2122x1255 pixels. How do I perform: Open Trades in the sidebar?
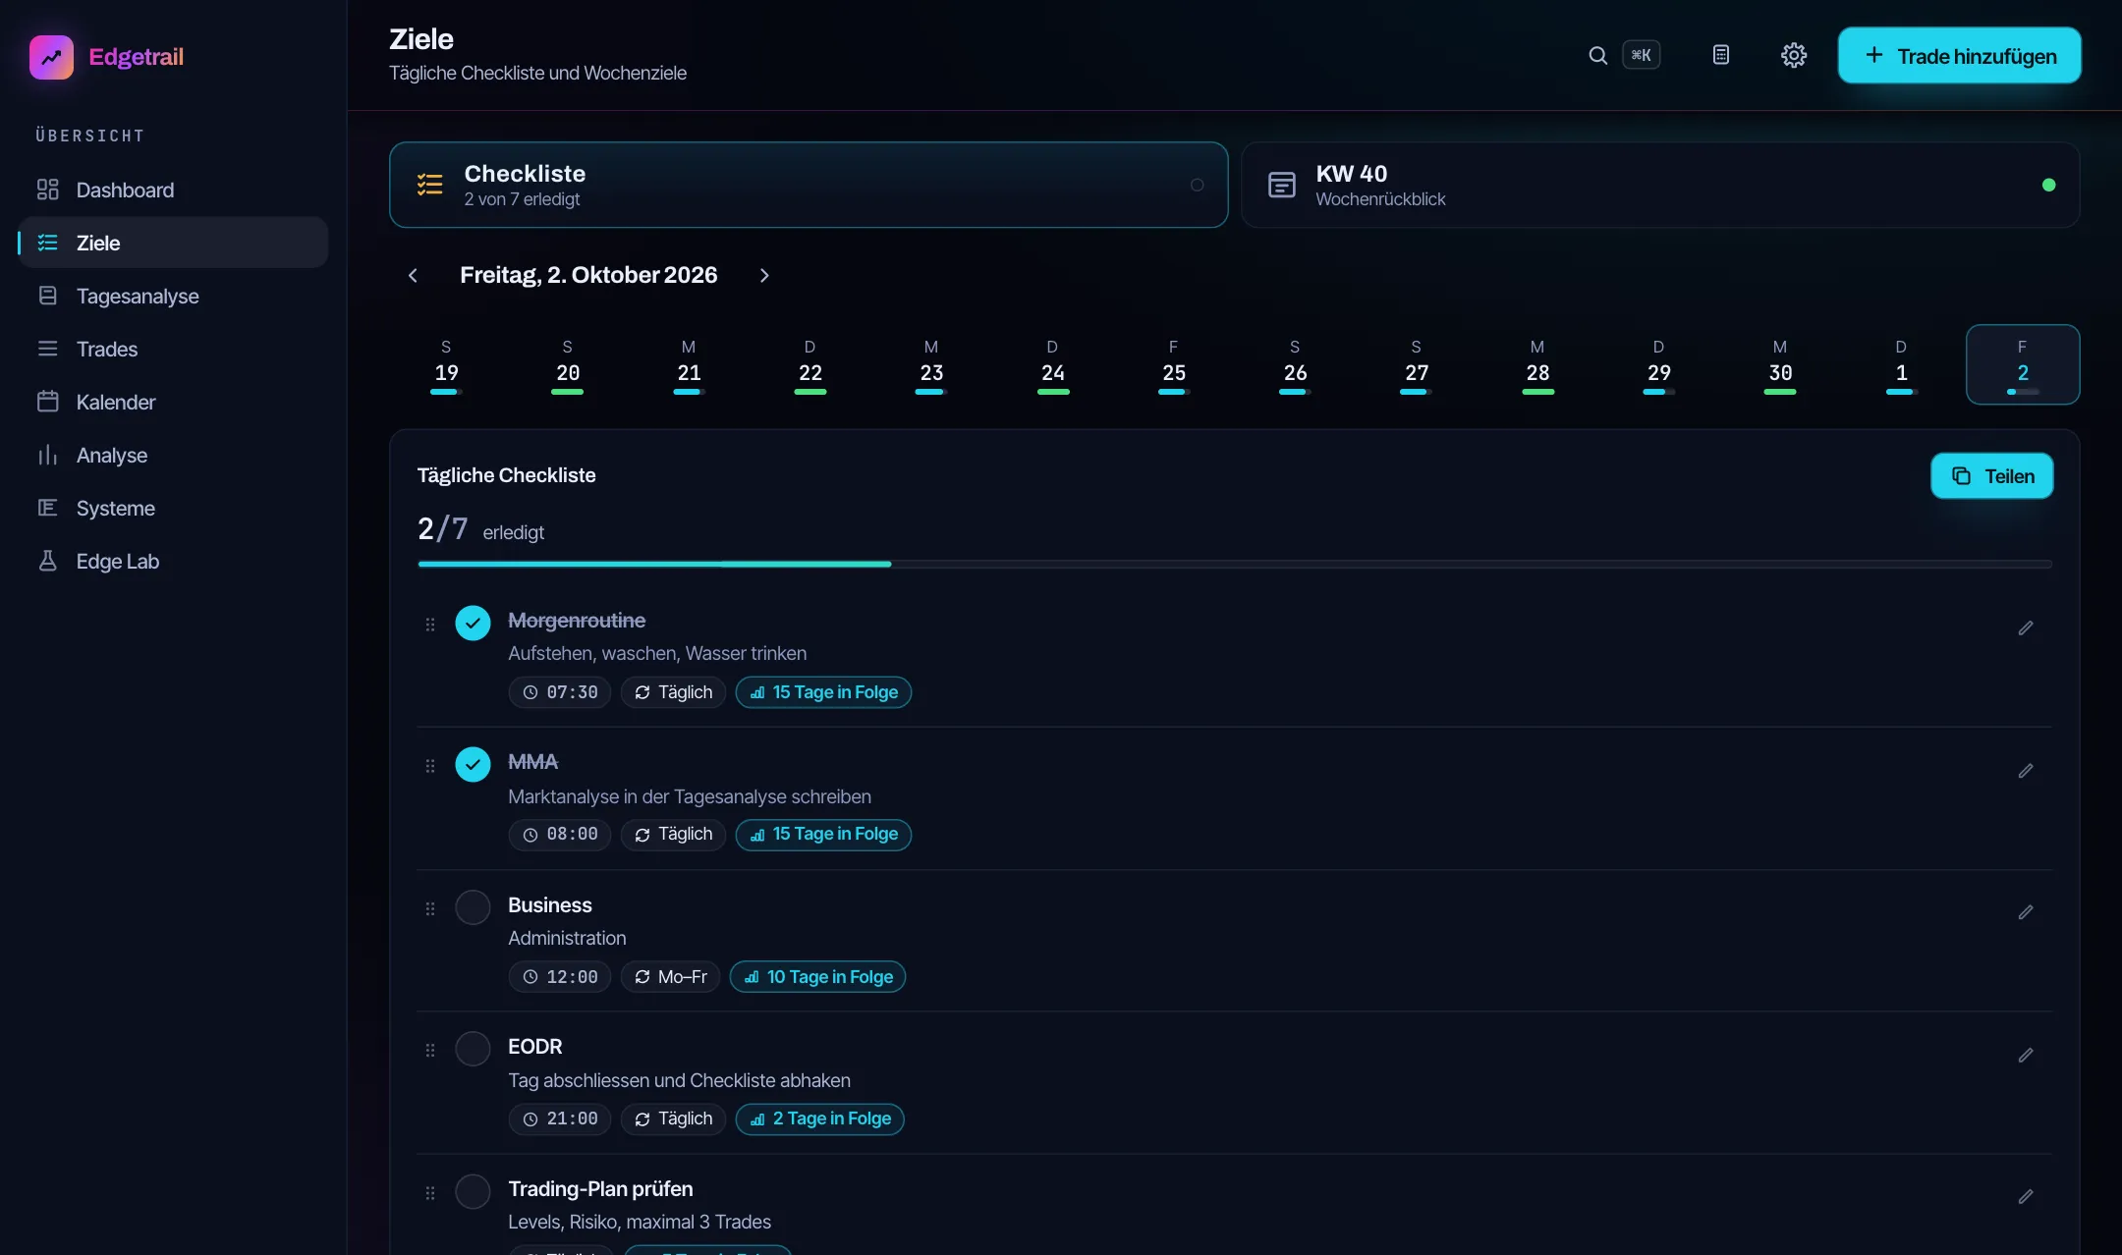(173, 349)
